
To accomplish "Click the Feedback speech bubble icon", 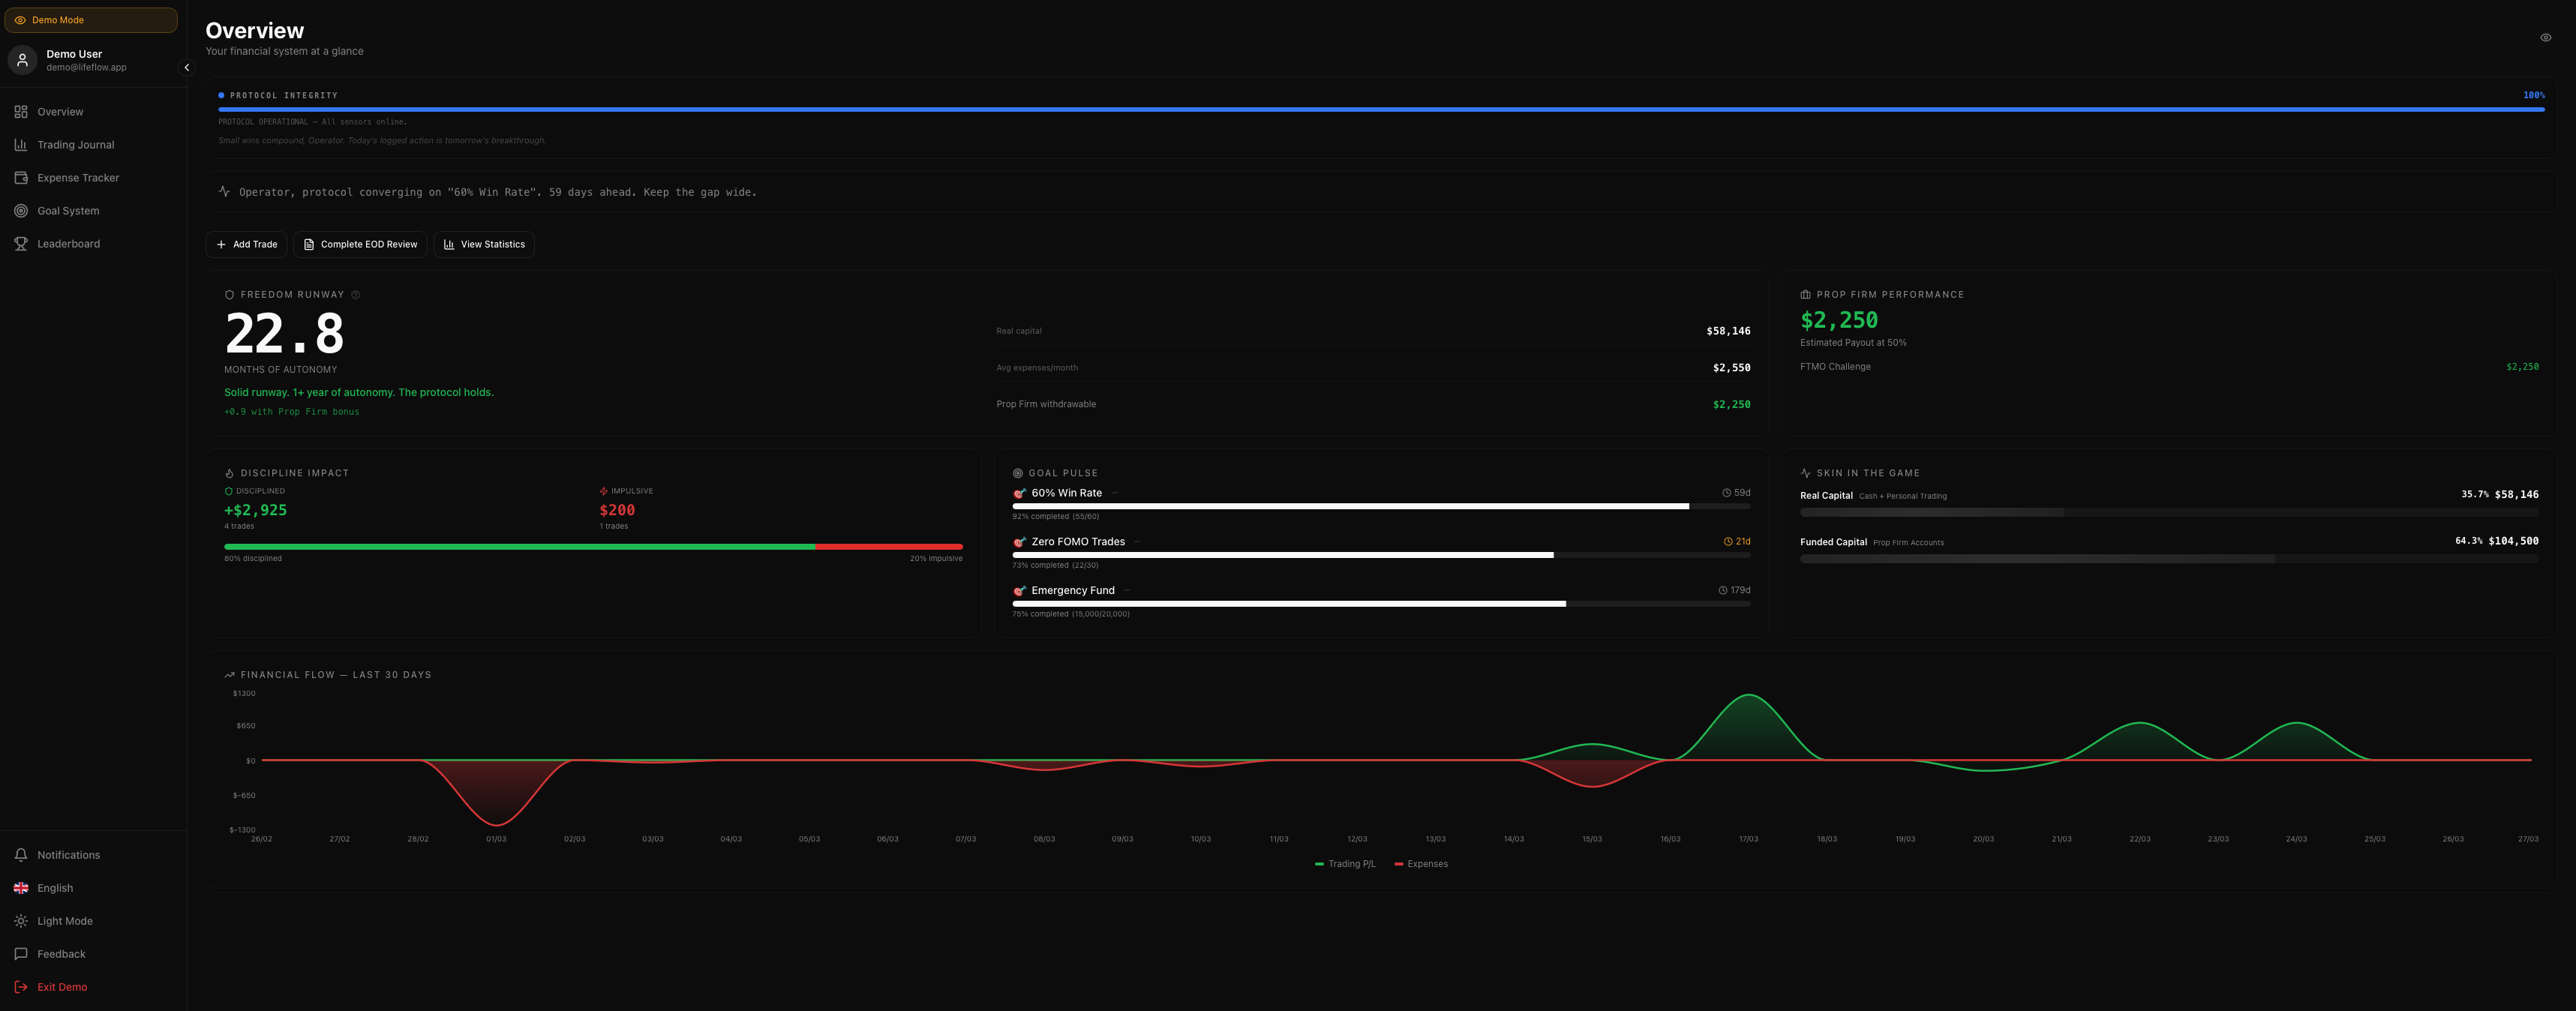I will click(x=21, y=954).
